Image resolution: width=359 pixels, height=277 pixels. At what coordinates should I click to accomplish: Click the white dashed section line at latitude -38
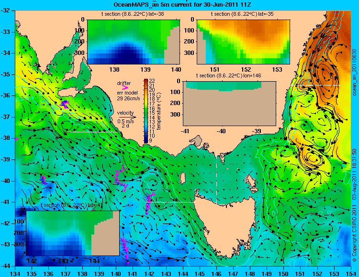click(92, 132)
